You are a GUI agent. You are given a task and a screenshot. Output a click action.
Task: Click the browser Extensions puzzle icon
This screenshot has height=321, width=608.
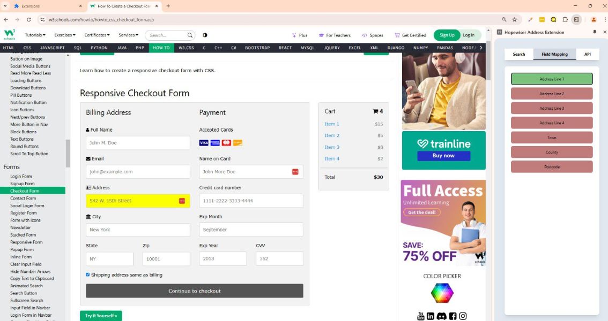point(565,20)
